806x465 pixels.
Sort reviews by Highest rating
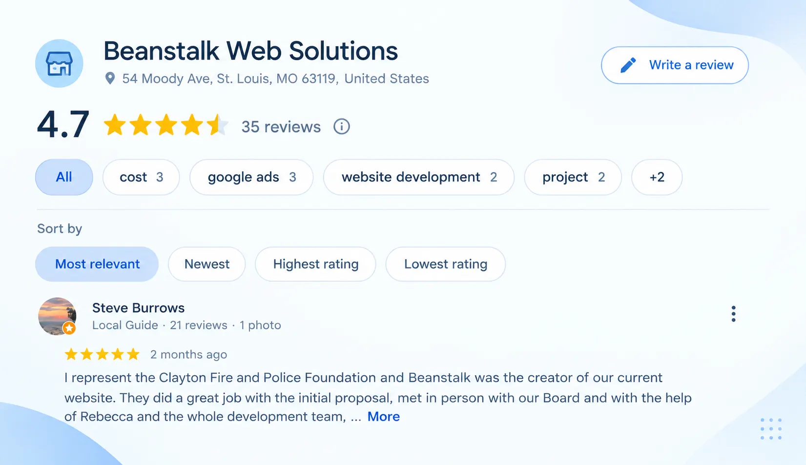click(x=315, y=264)
